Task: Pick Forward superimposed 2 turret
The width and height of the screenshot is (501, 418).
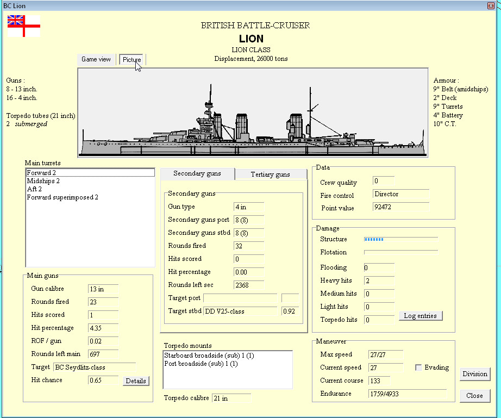Action: pos(62,197)
